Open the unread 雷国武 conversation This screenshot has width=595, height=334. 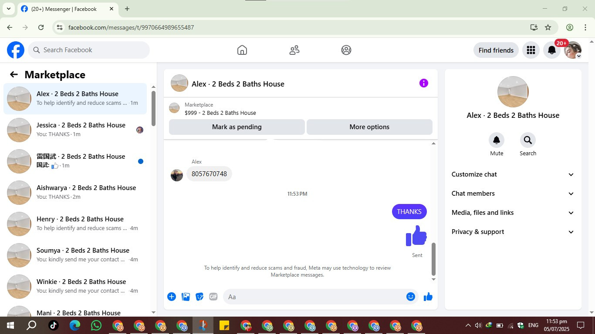(x=75, y=161)
